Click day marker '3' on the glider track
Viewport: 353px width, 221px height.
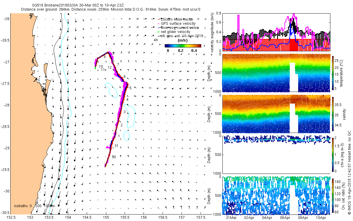pos(125,112)
